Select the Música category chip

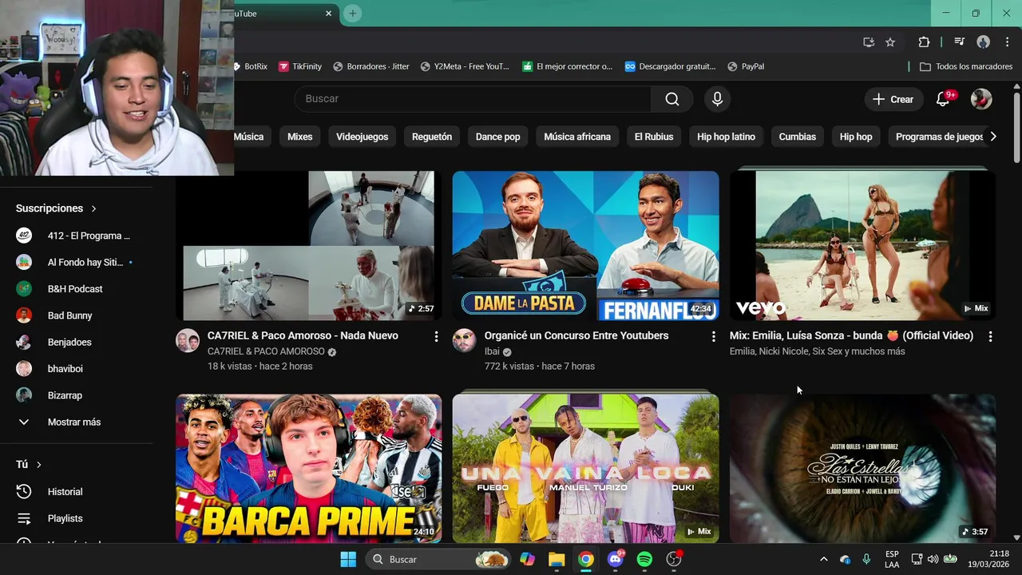[248, 137]
